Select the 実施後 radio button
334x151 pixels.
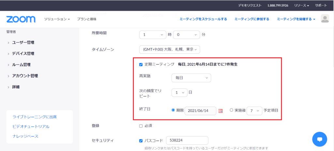232,110
